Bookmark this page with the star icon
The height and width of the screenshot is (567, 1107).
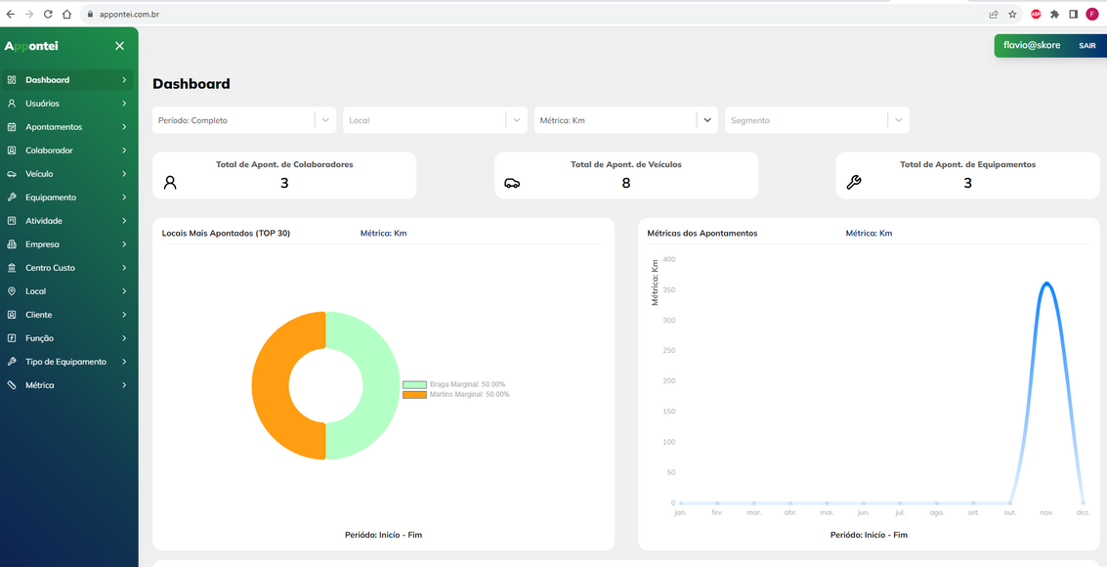click(x=1013, y=14)
